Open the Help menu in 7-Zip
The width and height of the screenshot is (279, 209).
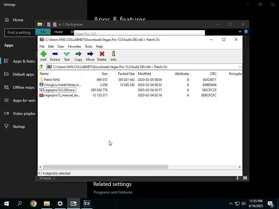click(x=99, y=46)
